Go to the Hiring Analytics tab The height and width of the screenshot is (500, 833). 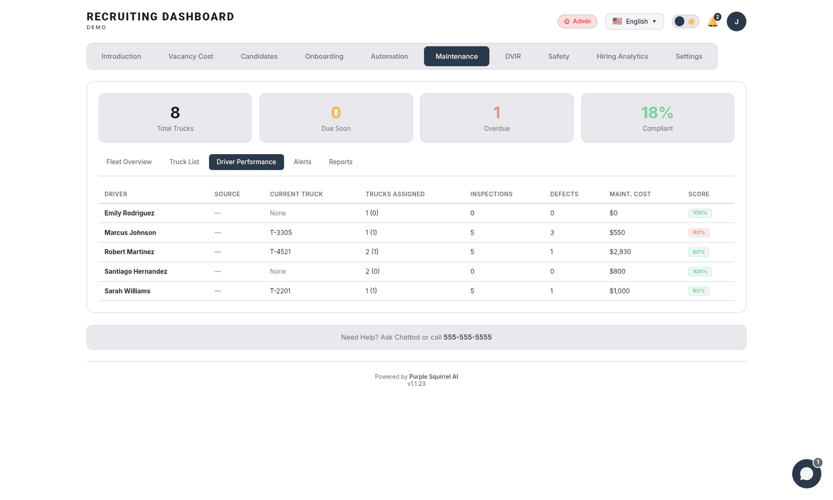(x=622, y=56)
